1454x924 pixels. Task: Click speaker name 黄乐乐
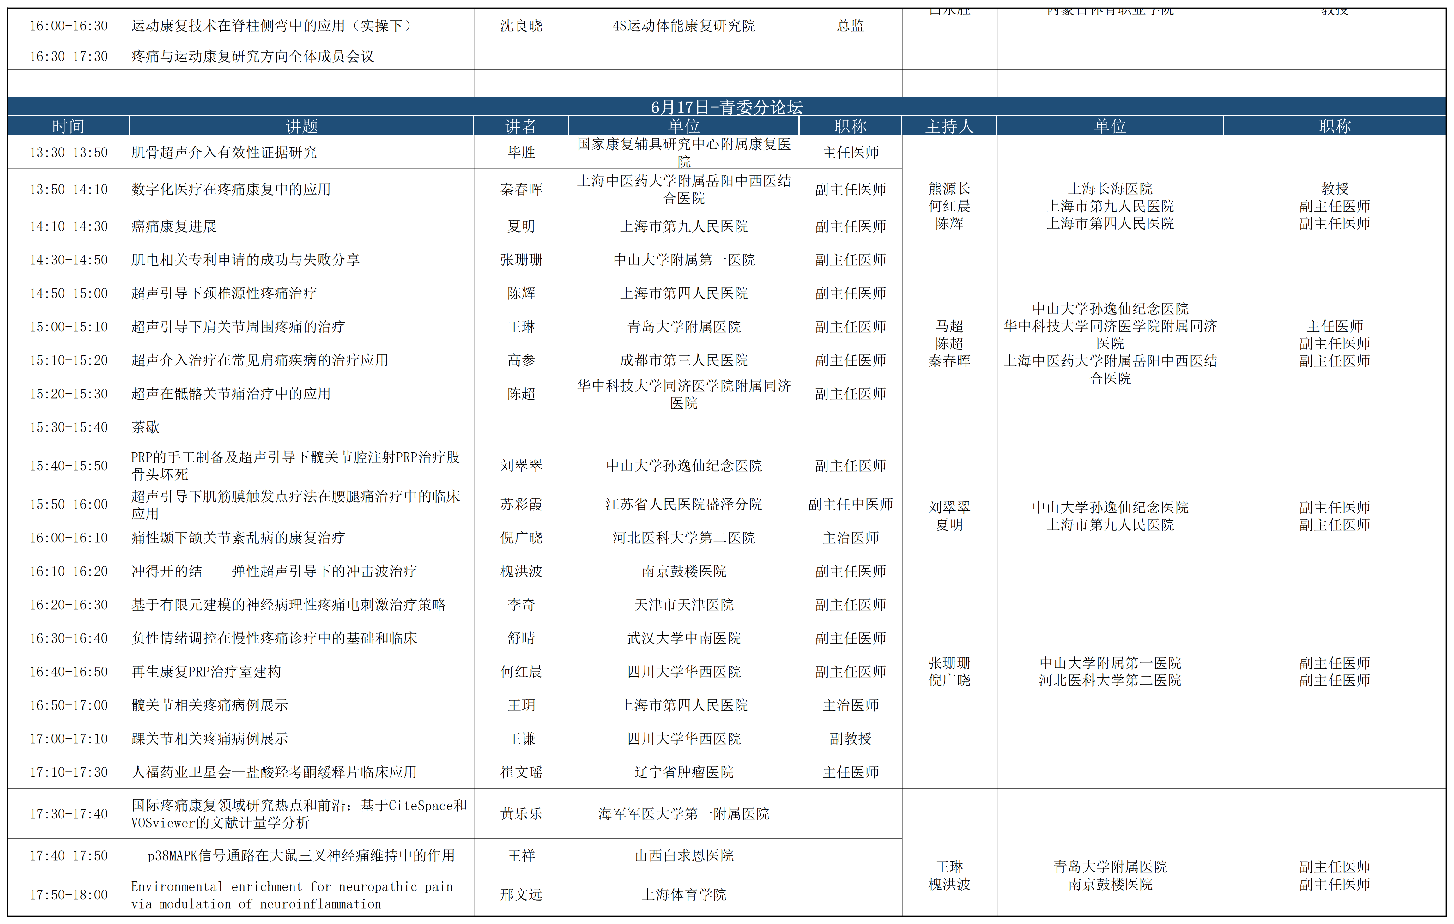(521, 813)
